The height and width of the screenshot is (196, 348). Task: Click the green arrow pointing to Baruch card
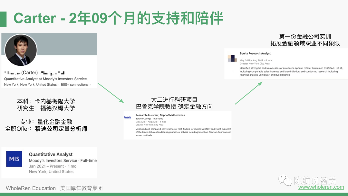[111, 92]
